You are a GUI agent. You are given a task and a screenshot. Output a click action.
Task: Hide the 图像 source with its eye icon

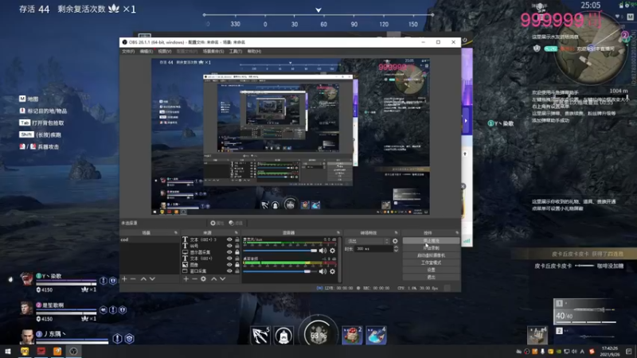coord(229,265)
